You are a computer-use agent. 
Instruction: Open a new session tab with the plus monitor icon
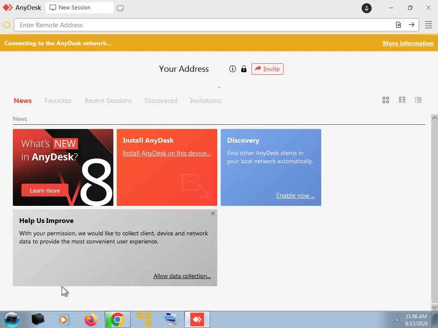coord(120,8)
